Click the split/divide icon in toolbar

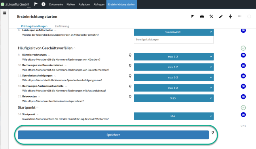point(230,16)
